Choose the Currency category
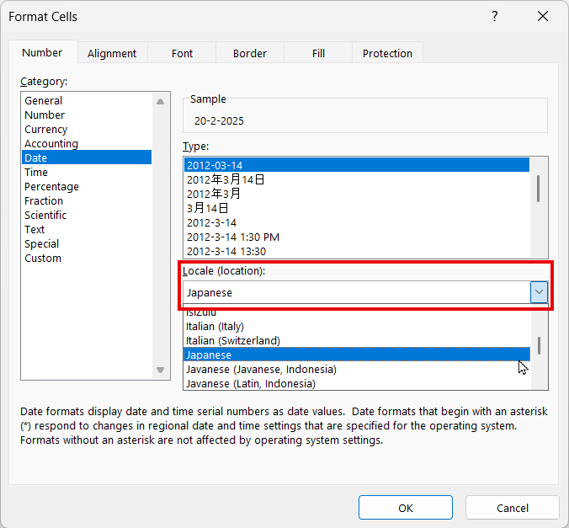Image resolution: width=569 pixels, height=528 pixels. point(87,130)
